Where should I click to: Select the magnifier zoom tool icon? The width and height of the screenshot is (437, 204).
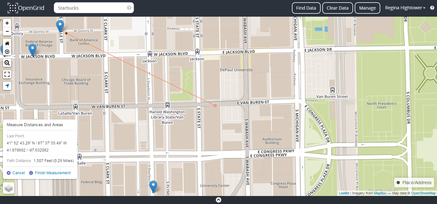pos(7,63)
